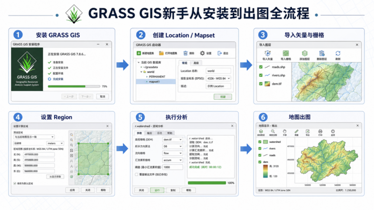Uncheck the roads.shp layer checkbox
This screenshot has width=374, height=210.
point(261,67)
